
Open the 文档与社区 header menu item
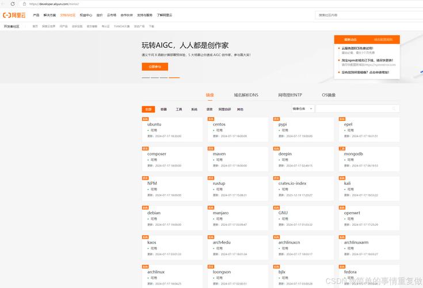coord(67,15)
